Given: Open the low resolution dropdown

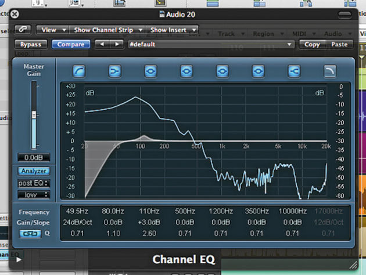Looking at the screenshot, I should [34, 195].
